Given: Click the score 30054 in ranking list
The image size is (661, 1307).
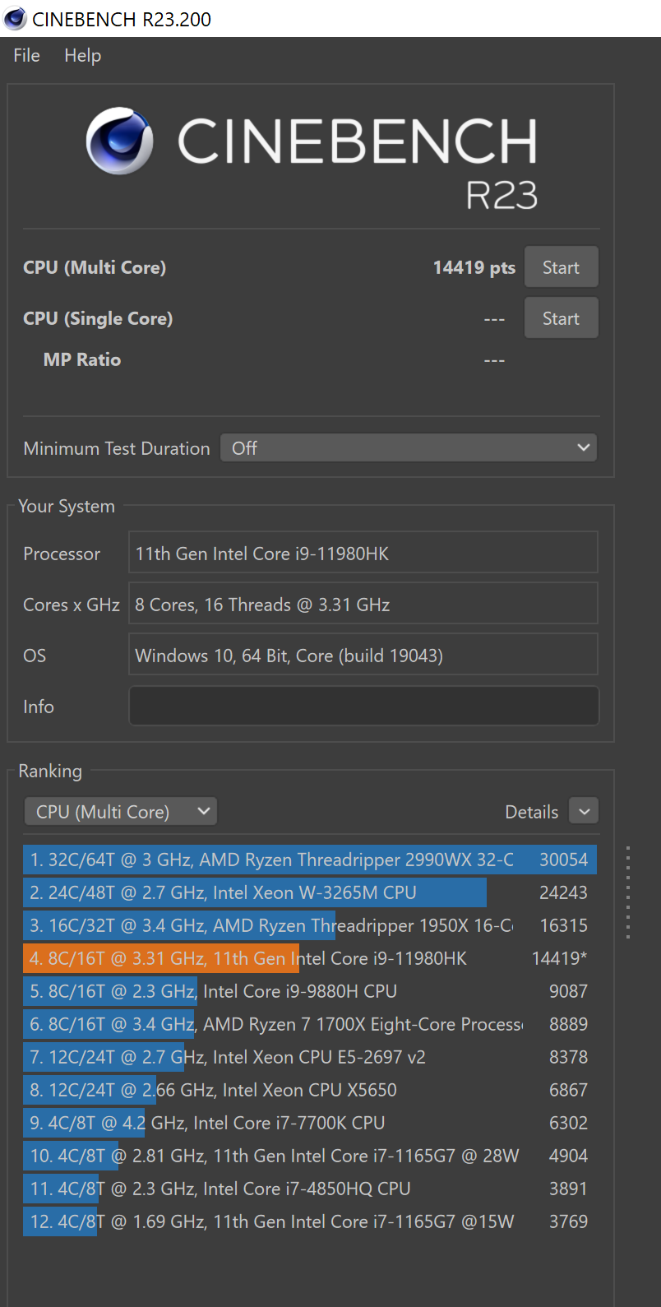Looking at the screenshot, I should 563,860.
